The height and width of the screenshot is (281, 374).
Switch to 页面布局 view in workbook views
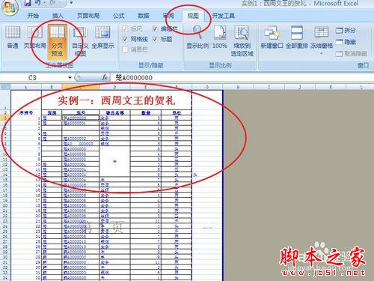[x=35, y=37]
